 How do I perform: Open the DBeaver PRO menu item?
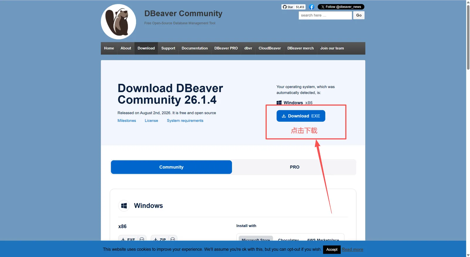click(x=226, y=48)
